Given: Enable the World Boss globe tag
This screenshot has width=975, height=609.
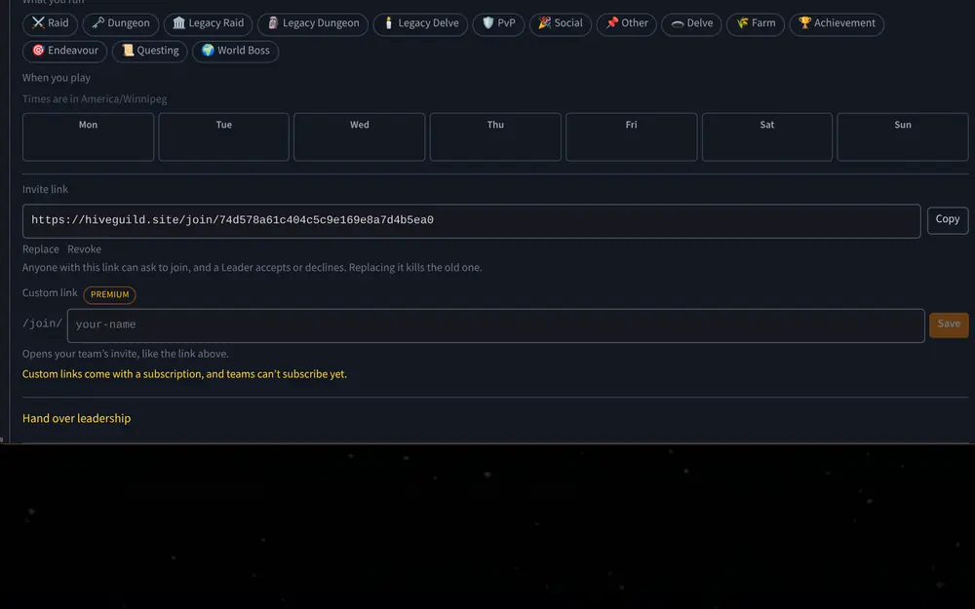Looking at the screenshot, I should click(x=236, y=51).
